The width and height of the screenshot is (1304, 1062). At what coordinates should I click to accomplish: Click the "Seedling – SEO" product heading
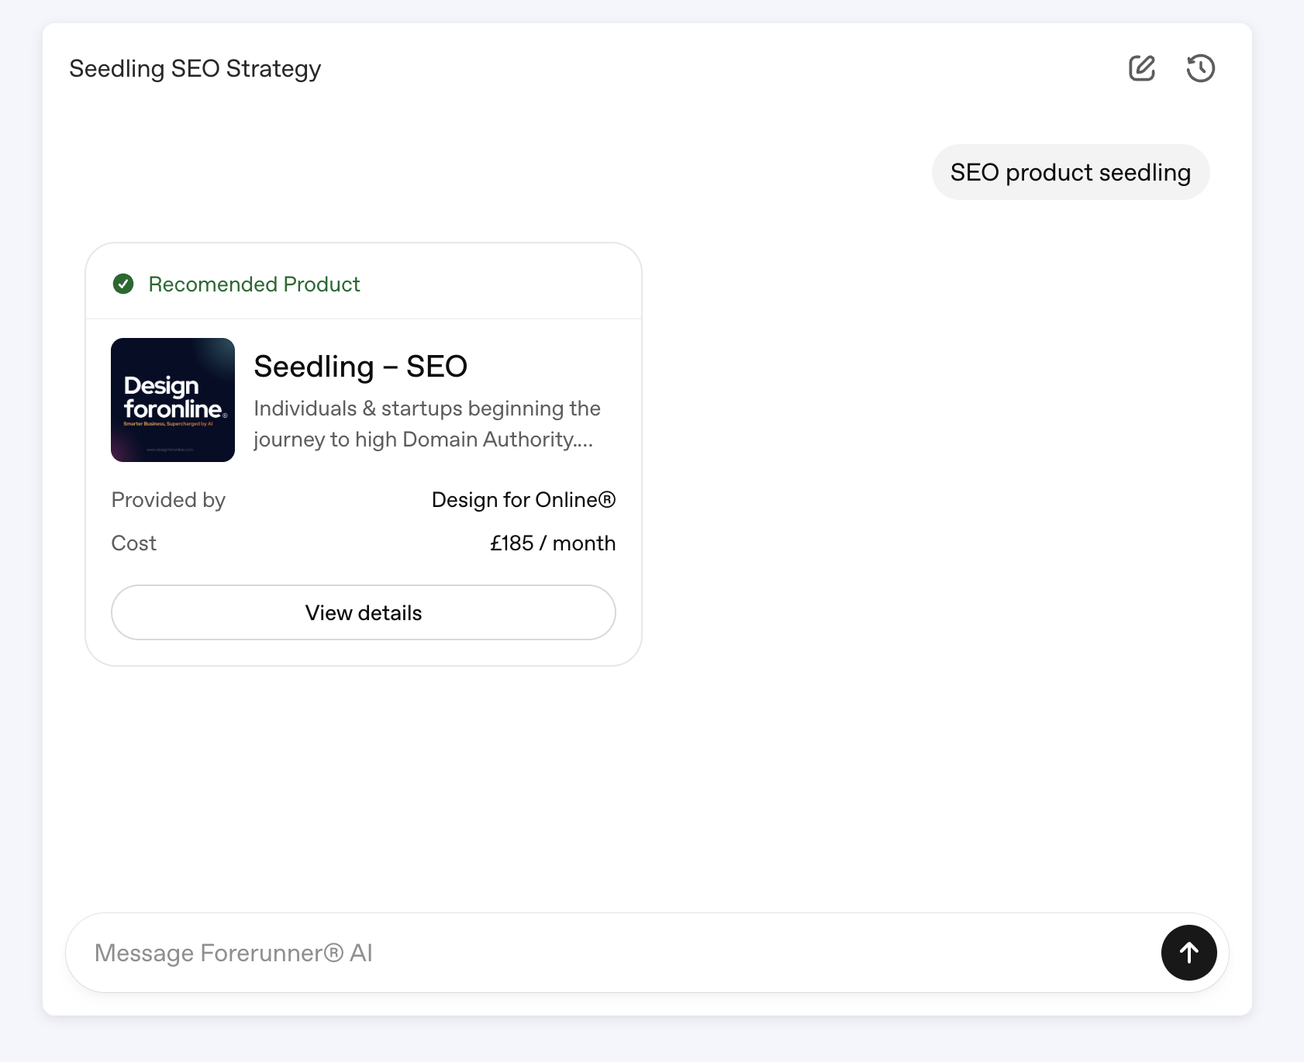[360, 367]
